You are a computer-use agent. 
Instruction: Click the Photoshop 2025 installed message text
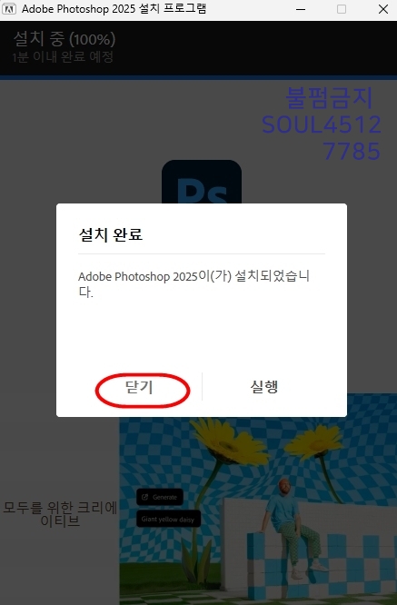click(x=194, y=283)
